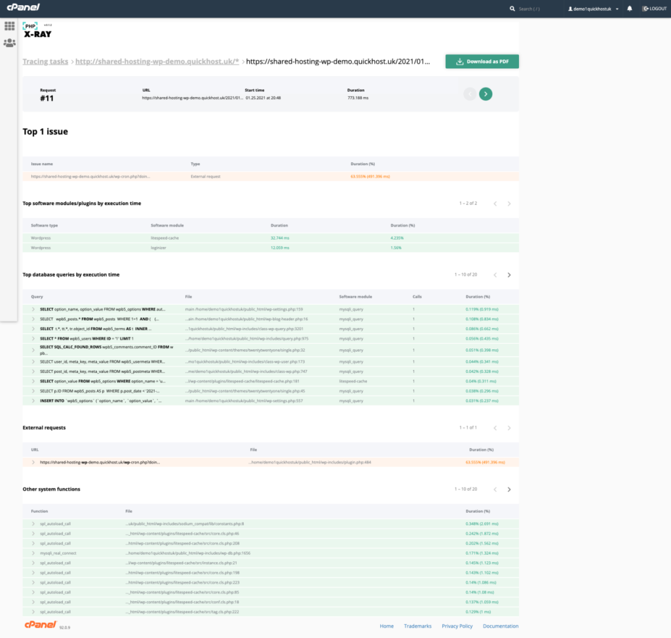Viewport: 671px width, 638px height.
Task: Expand SELECT option_name, option_value query row
Action: 33,309
